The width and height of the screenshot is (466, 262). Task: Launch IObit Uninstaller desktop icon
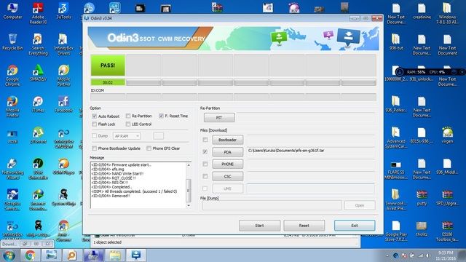point(38,169)
